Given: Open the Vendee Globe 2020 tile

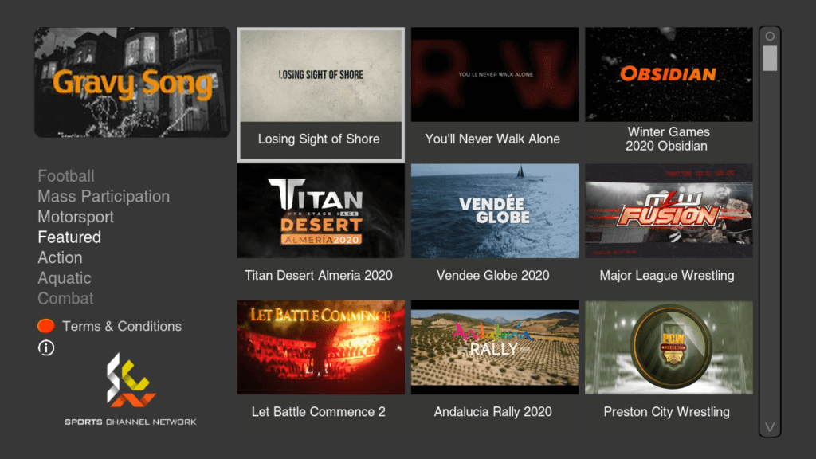Looking at the screenshot, I should (494, 211).
